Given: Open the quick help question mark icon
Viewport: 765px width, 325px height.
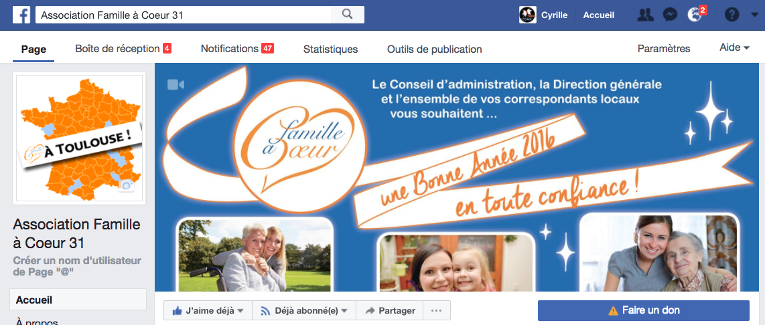Looking at the screenshot, I should pyautogui.click(x=732, y=15).
